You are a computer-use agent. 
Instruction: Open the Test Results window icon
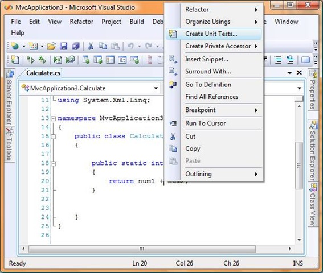(x=110, y=60)
